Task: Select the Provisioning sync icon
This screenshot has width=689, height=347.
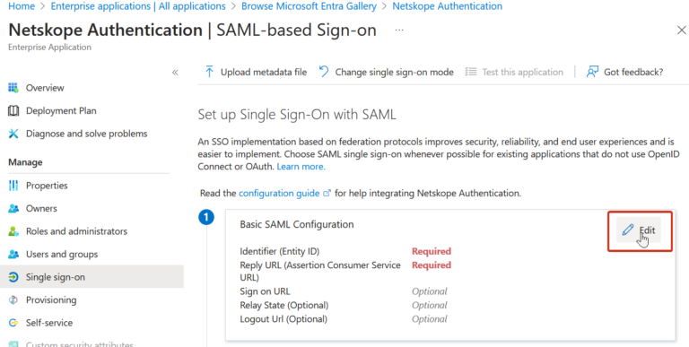Action: tap(13, 300)
